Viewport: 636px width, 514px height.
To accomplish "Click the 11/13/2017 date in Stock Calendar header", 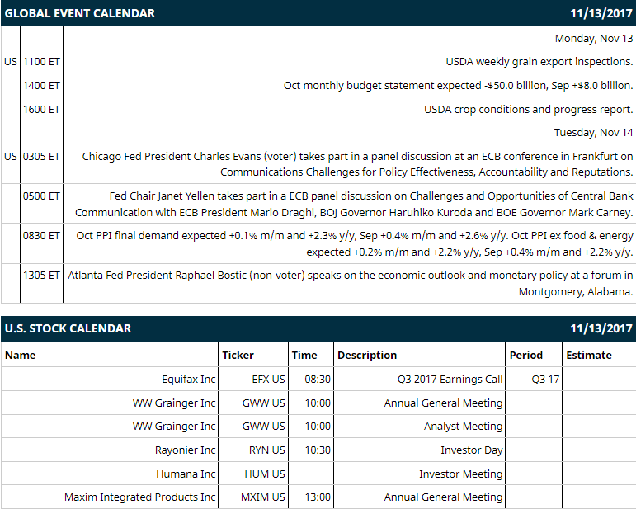I will [x=601, y=328].
